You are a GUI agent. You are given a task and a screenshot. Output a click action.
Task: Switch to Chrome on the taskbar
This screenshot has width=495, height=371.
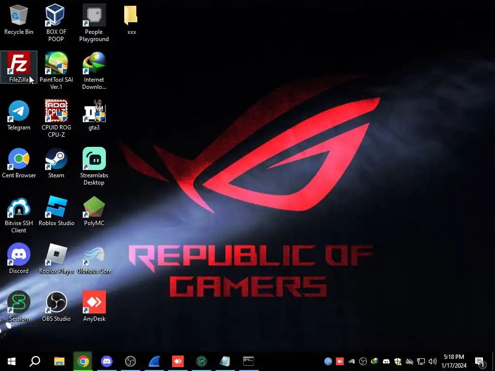[83, 361]
